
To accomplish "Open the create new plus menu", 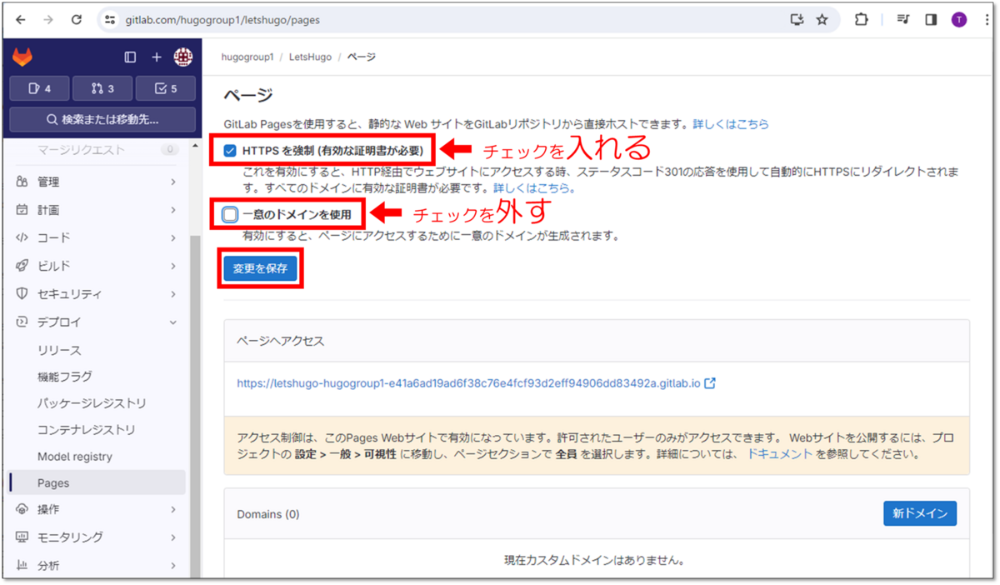I will 156,57.
